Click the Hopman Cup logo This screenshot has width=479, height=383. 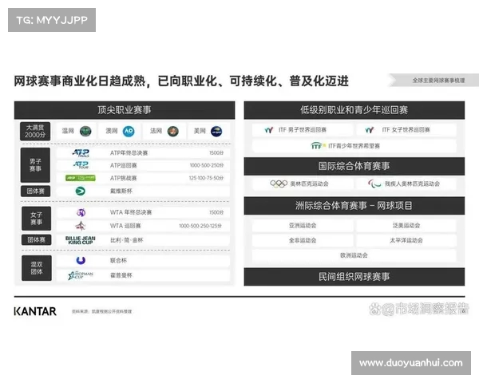click(x=81, y=274)
